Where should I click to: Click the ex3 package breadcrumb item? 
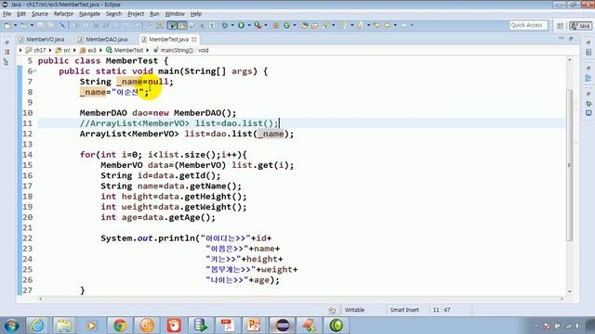pyautogui.click(x=88, y=50)
